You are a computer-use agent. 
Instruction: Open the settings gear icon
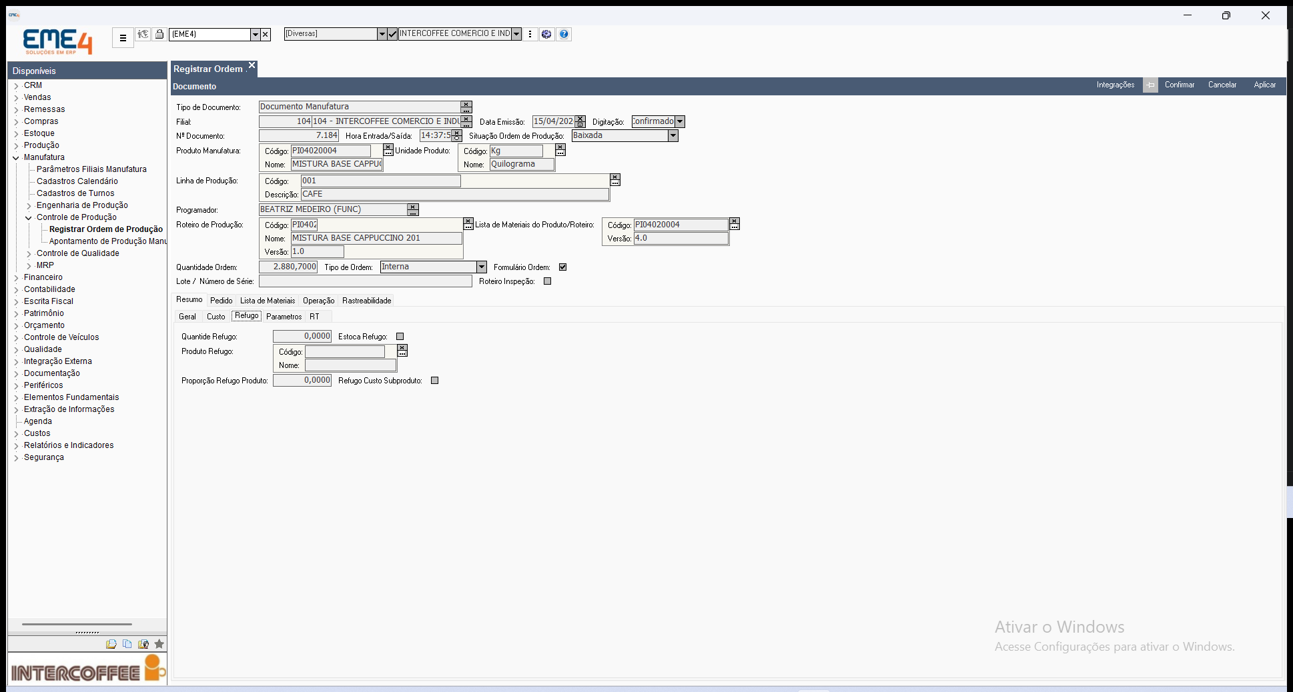546,34
